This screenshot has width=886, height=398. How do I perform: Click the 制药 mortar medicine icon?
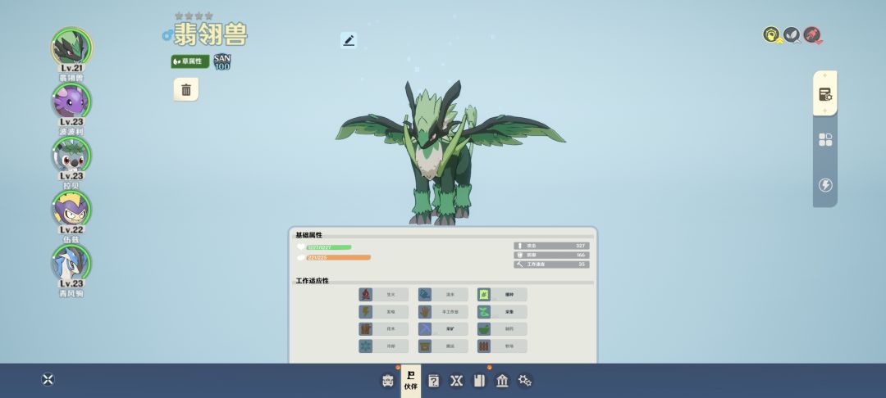click(x=484, y=328)
